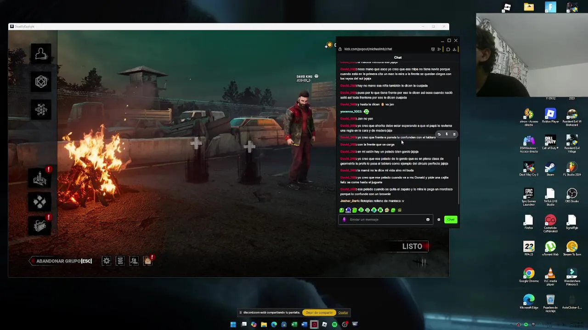Click the last emote in quick emote row
Viewport: 588px width, 330px height.
click(x=400, y=210)
